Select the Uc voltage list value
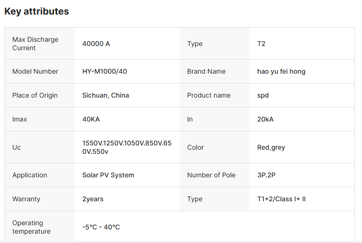Viewport: 362px width, 243px height. click(x=127, y=147)
